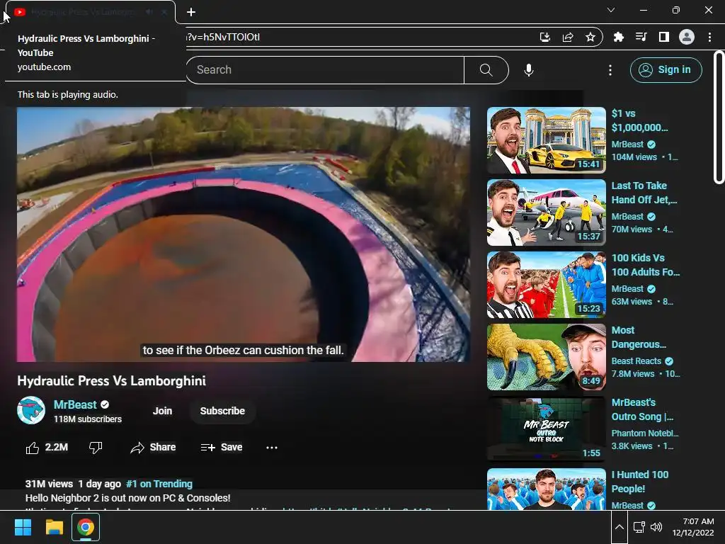The image size is (725, 544).
Task: Click the magnifier search button
Action: click(486, 70)
